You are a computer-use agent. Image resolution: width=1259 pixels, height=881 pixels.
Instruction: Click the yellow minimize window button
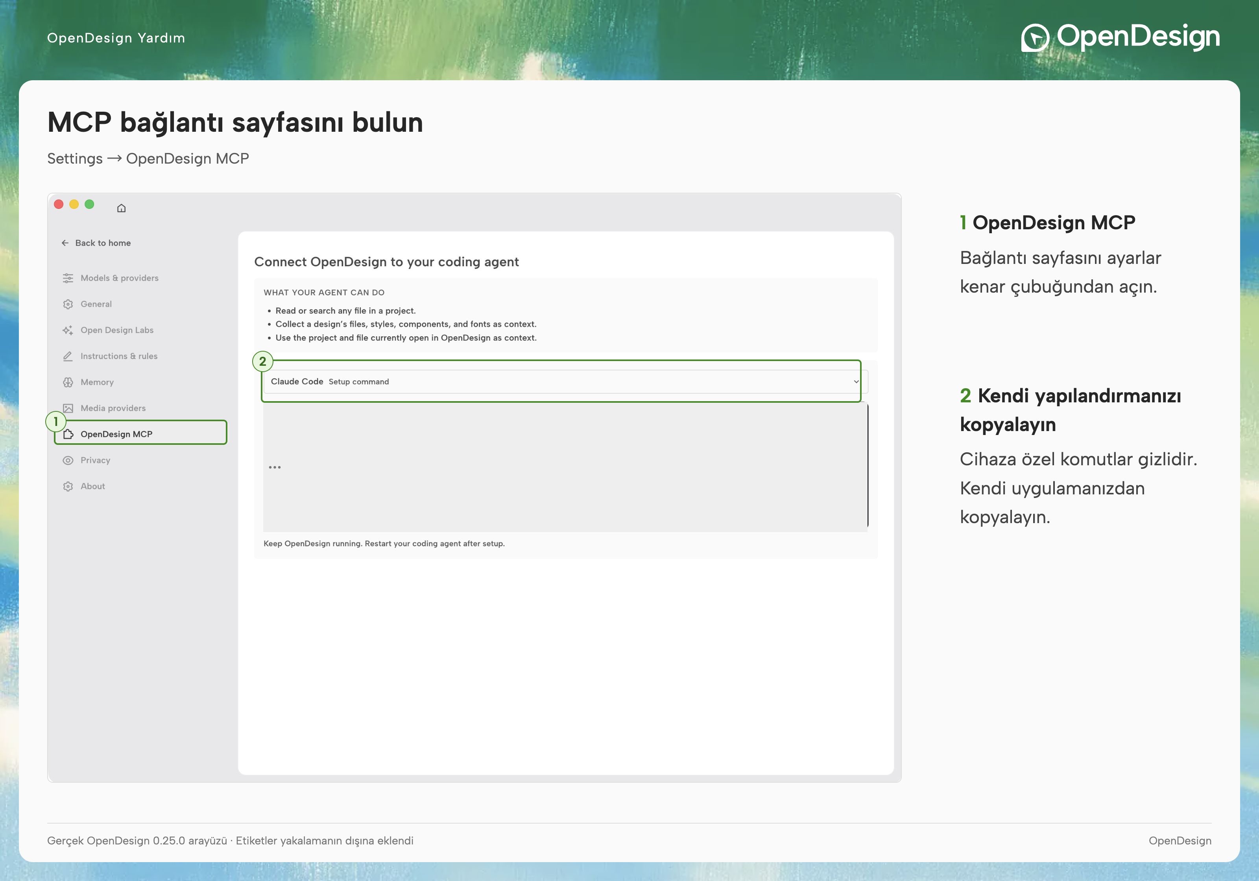click(x=74, y=205)
